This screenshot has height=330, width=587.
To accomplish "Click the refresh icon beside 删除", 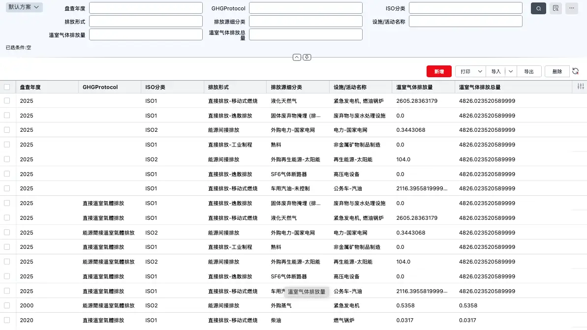I will click(x=575, y=71).
